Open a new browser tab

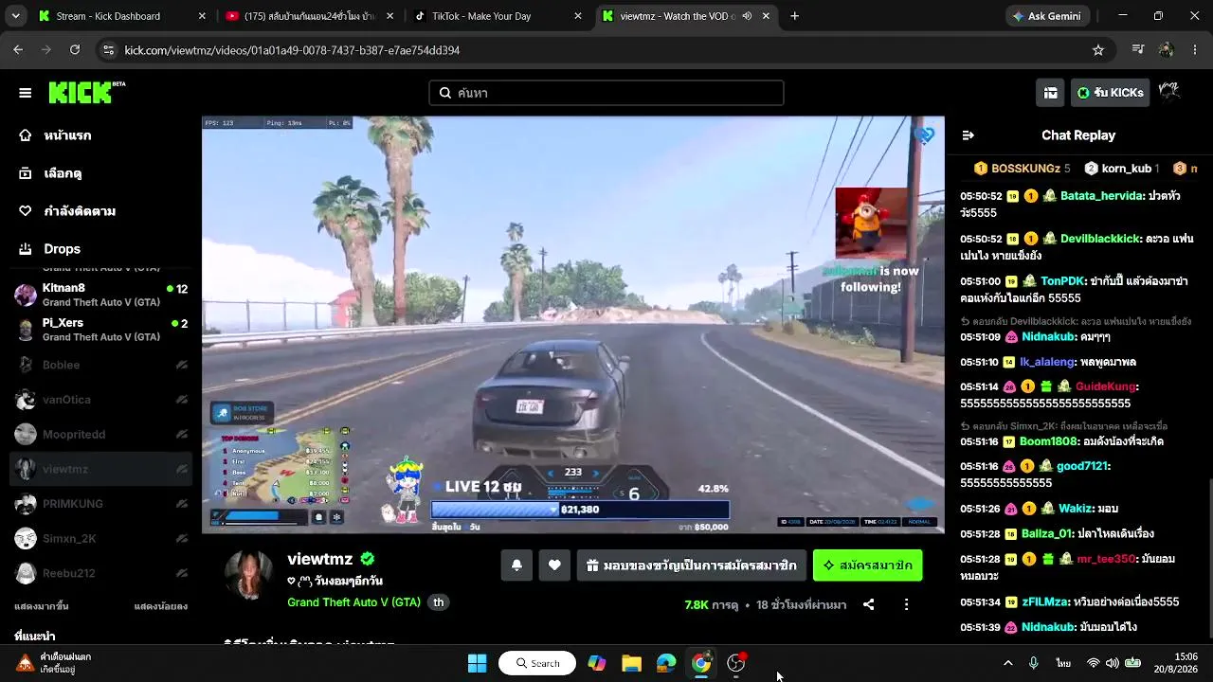[794, 16]
